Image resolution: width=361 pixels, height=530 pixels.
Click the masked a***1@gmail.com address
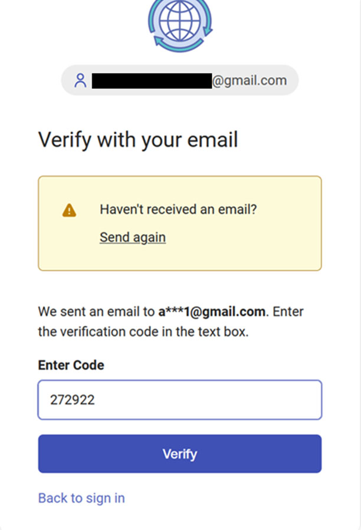coord(213,311)
